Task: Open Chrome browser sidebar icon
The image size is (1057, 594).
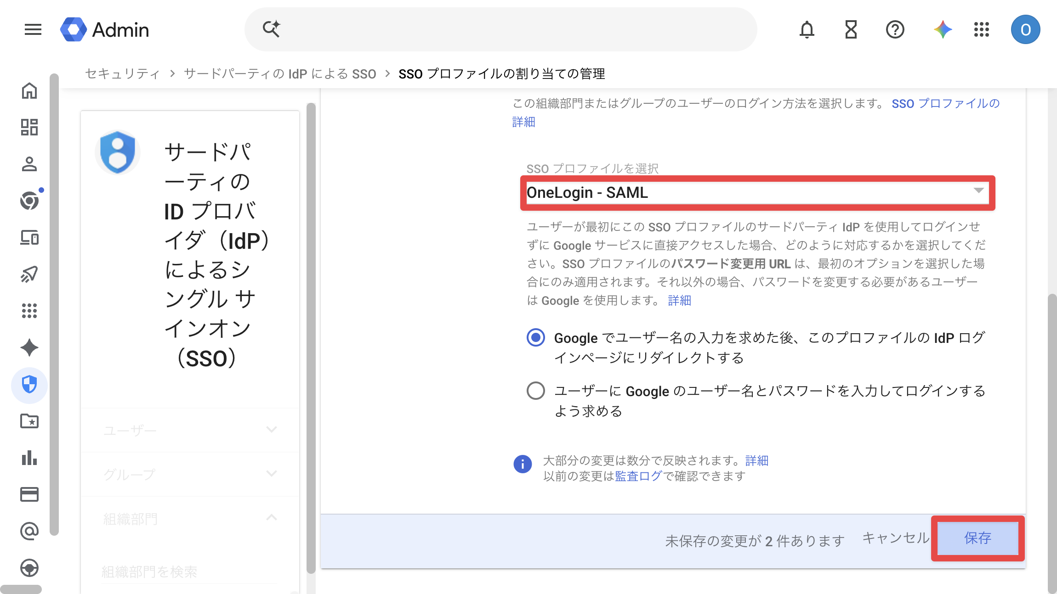Action: [29, 201]
